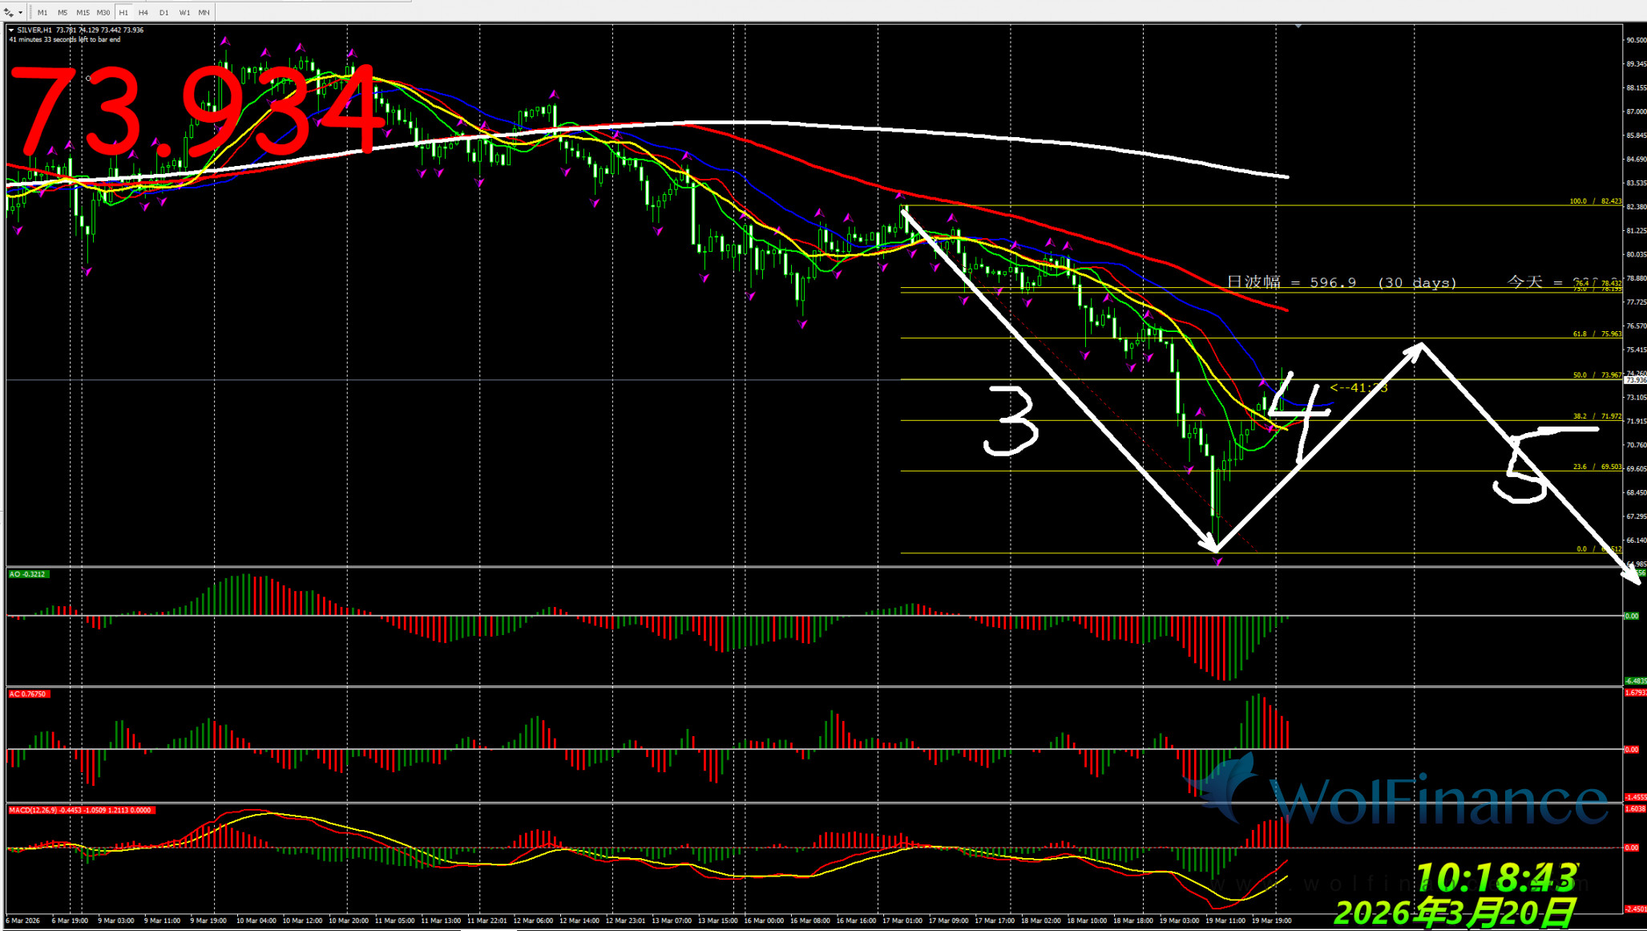Select the AO indicator label

[28, 574]
